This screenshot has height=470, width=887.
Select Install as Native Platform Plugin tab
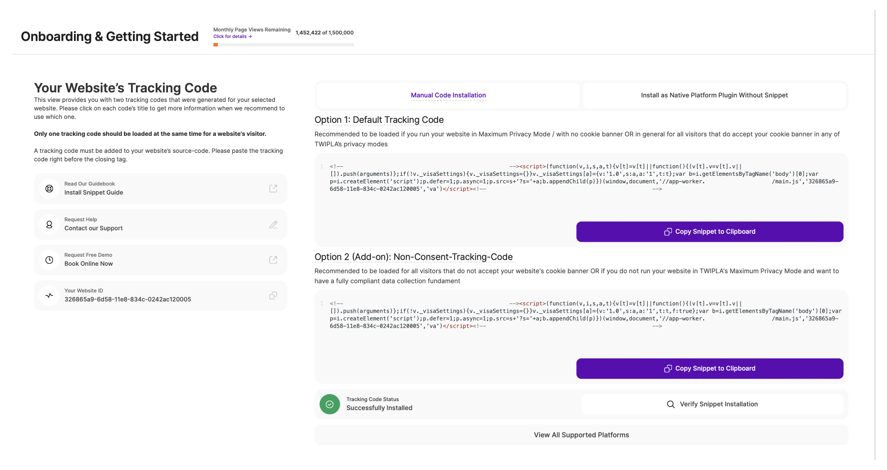pos(714,95)
